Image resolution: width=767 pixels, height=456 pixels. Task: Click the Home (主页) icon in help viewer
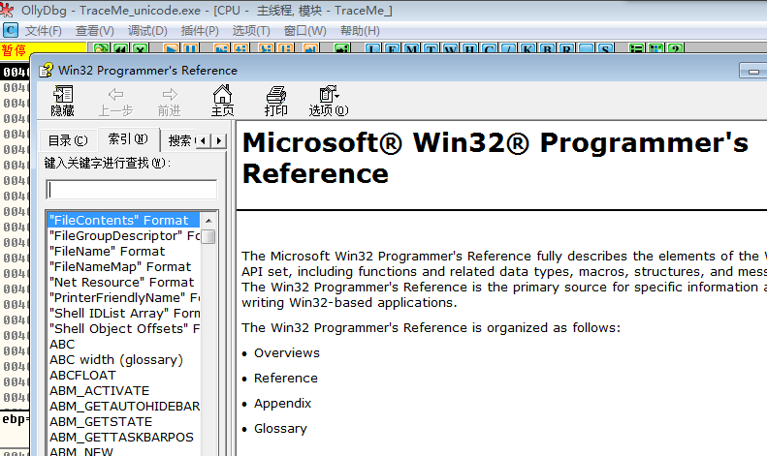tap(222, 101)
